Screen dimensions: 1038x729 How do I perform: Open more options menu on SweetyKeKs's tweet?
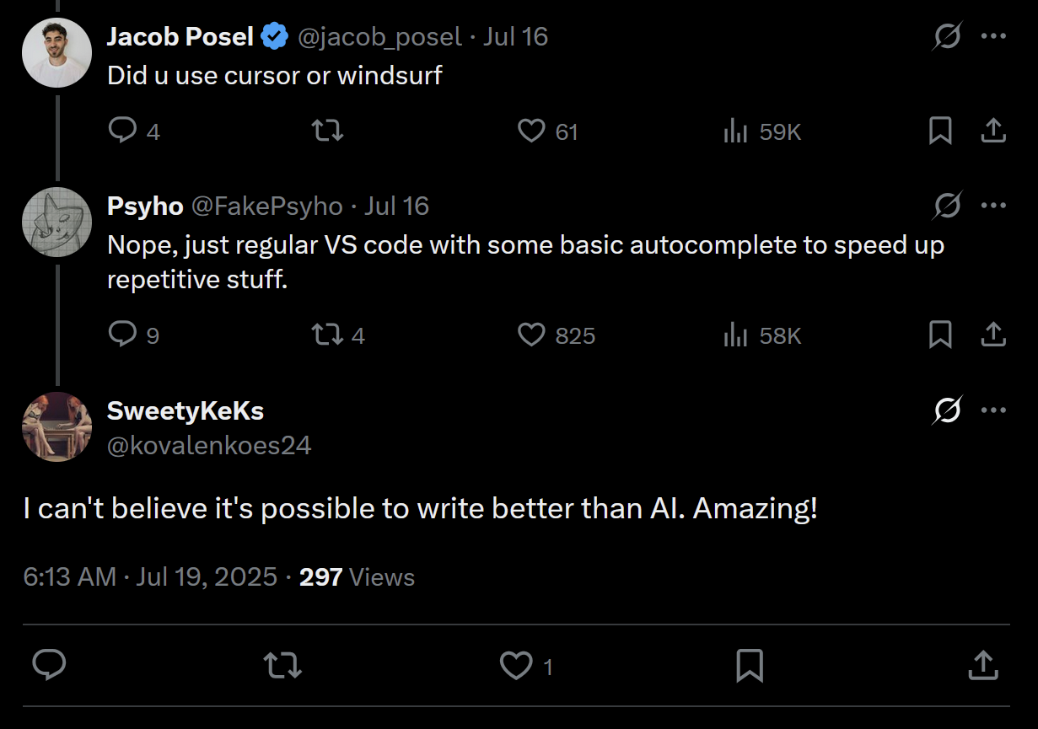(994, 410)
